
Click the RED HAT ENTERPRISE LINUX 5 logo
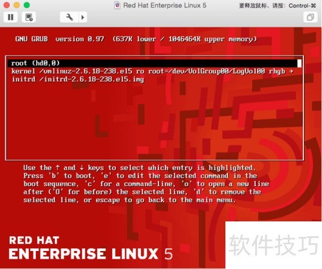[91, 248]
